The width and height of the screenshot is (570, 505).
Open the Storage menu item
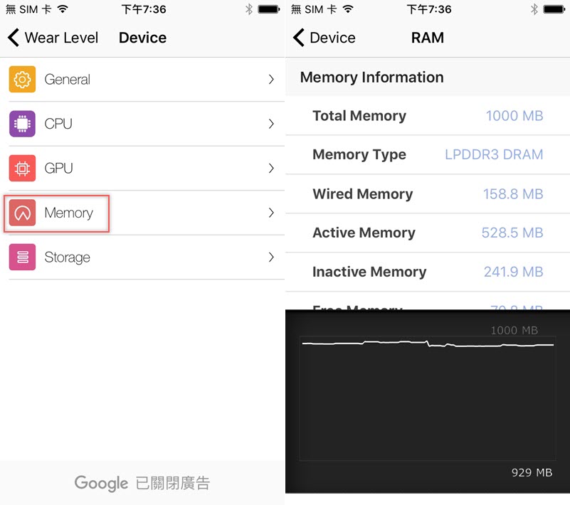point(67,257)
